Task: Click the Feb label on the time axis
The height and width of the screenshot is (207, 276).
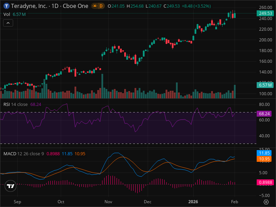Action: pyautogui.click(x=235, y=202)
